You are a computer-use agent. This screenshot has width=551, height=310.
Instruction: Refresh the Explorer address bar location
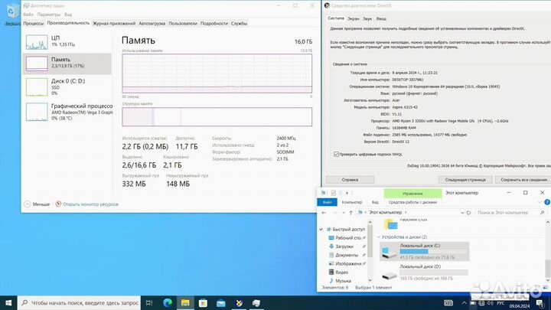(468, 213)
